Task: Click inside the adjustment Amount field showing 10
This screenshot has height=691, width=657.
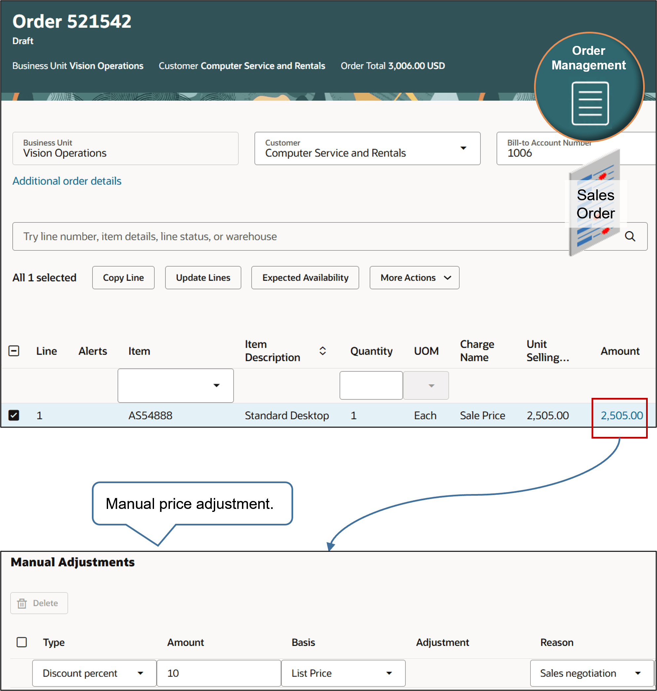Action: (218, 673)
